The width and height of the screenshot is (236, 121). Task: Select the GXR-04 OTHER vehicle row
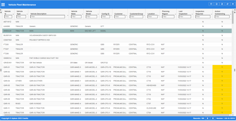click(x=117, y=81)
